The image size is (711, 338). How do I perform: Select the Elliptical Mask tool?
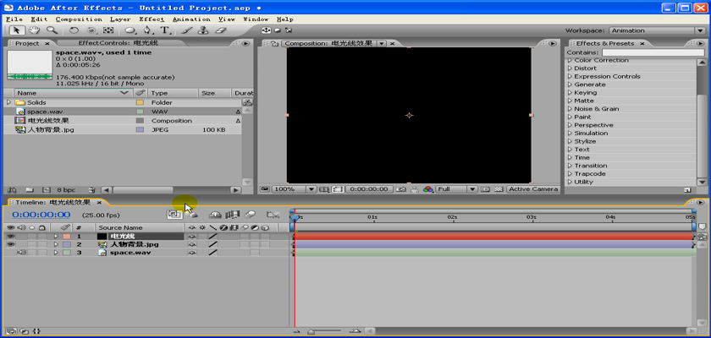click(x=130, y=30)
